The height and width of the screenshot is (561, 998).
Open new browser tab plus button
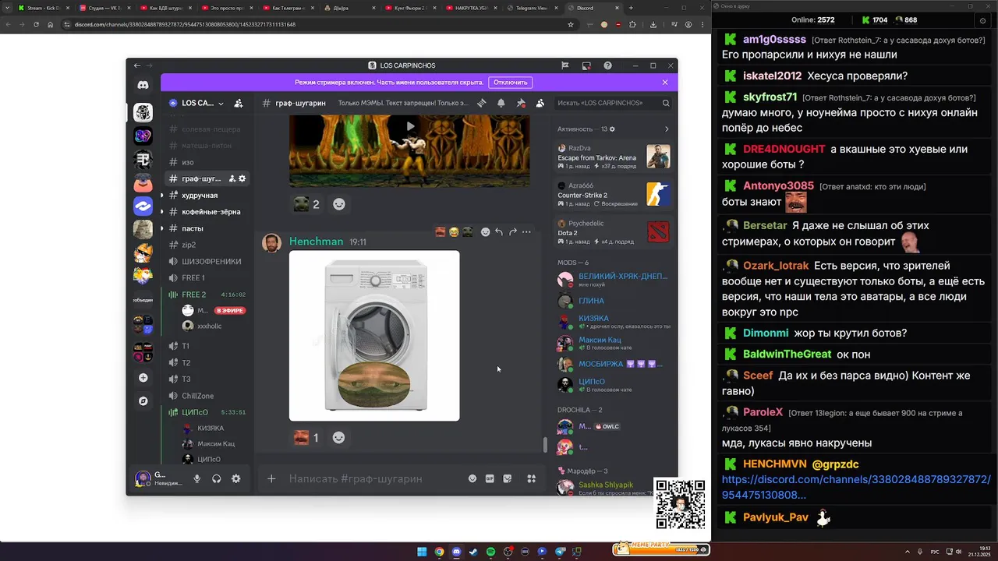(x=631, y=8)
